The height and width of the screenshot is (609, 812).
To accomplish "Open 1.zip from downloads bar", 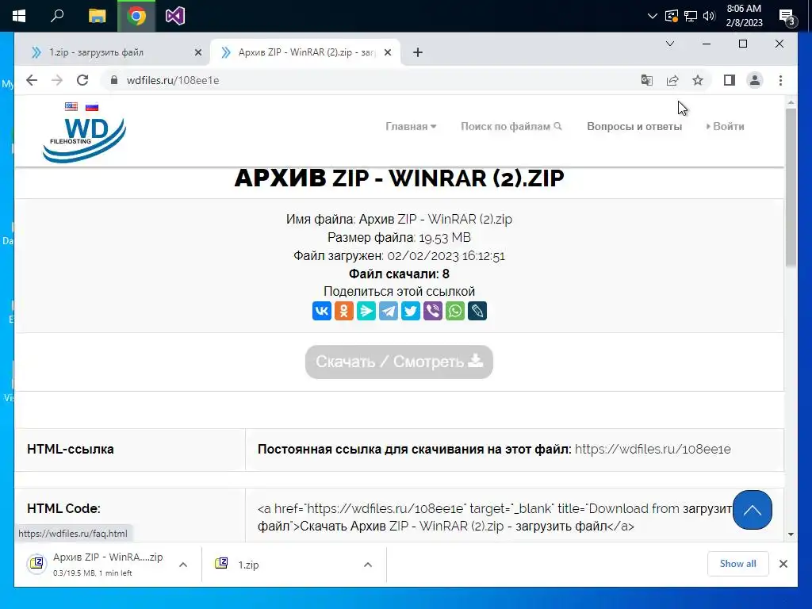I will pos(248,565).
